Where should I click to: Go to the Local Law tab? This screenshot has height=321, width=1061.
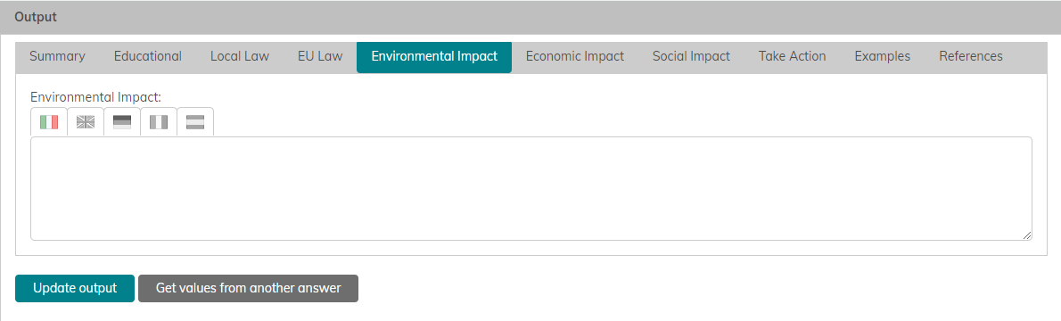click(240, 57)
